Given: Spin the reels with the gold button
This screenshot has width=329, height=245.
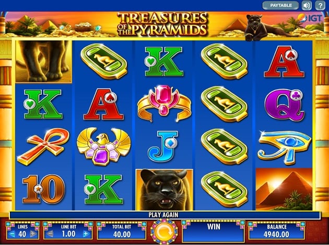Looking at the screenshot, I should click(164, 232).
